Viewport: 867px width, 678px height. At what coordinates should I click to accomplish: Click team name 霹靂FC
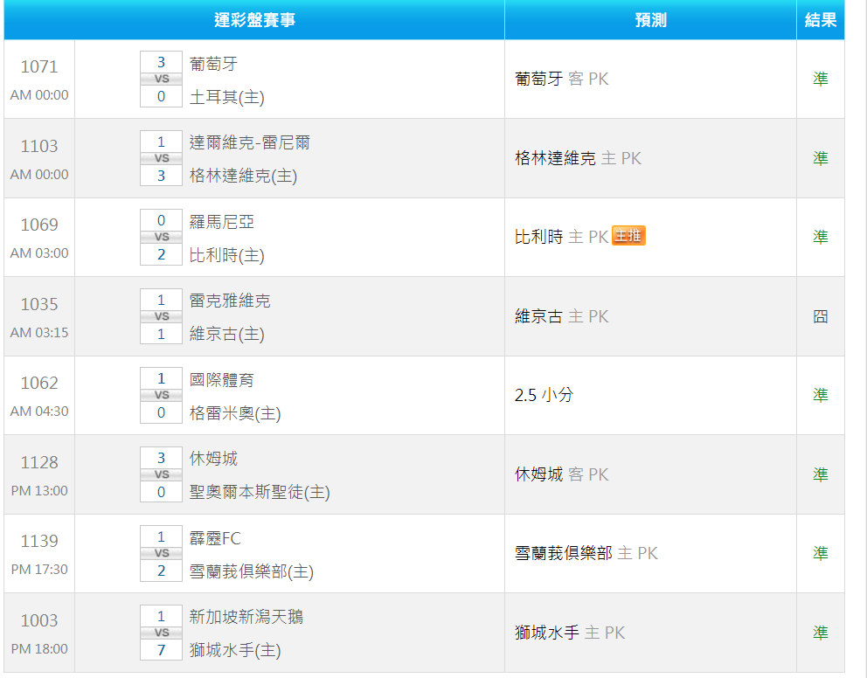(x=215, y=538)
